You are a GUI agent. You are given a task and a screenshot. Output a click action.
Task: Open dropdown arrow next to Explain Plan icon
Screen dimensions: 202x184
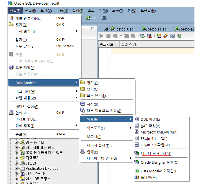click(121, 36)
